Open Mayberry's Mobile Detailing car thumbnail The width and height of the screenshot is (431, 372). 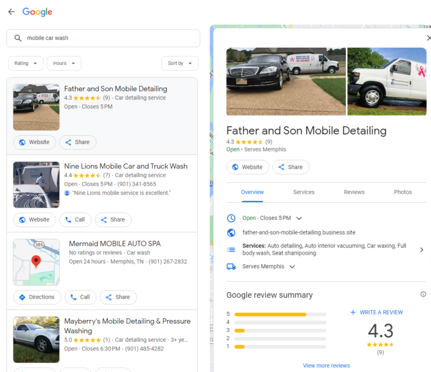click(x=36, y=339)
